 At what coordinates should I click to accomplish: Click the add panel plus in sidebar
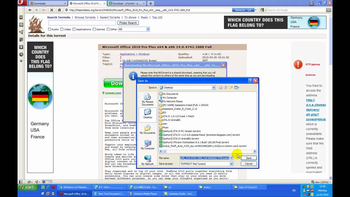(21, 61)
